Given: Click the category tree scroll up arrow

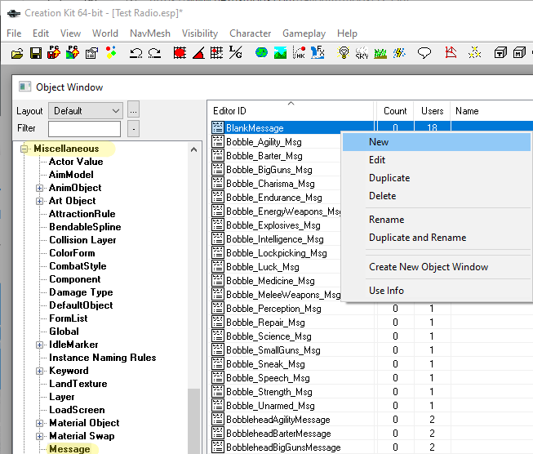Looking at the screenshot, I should coord(193,149).
